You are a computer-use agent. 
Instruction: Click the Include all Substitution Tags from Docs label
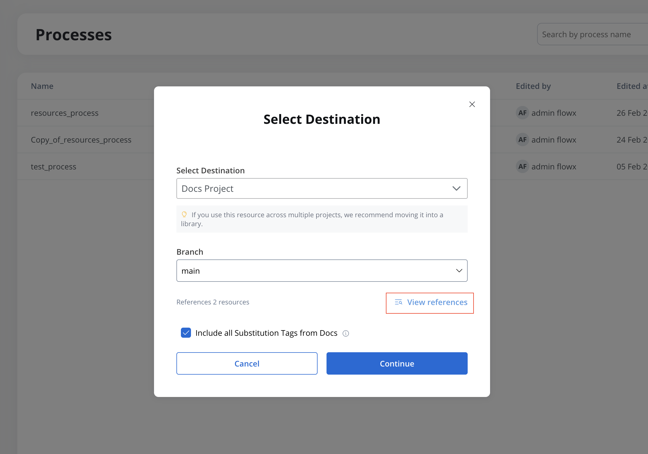pyautogui.click(x=266, y=333)
